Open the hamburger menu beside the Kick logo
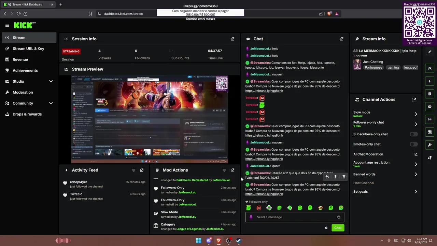Viewport: 437px width, 246px height. pos(7,25)
